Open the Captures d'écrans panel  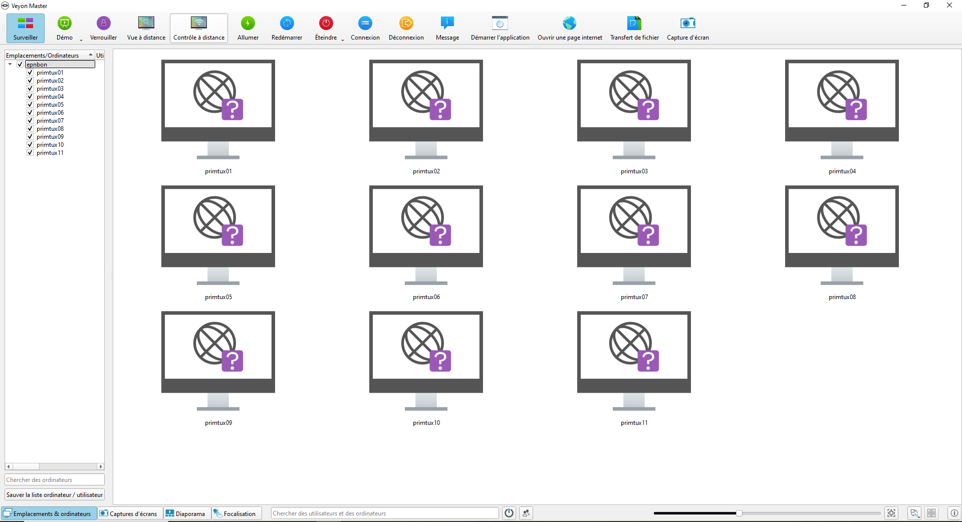click(129, 513)
